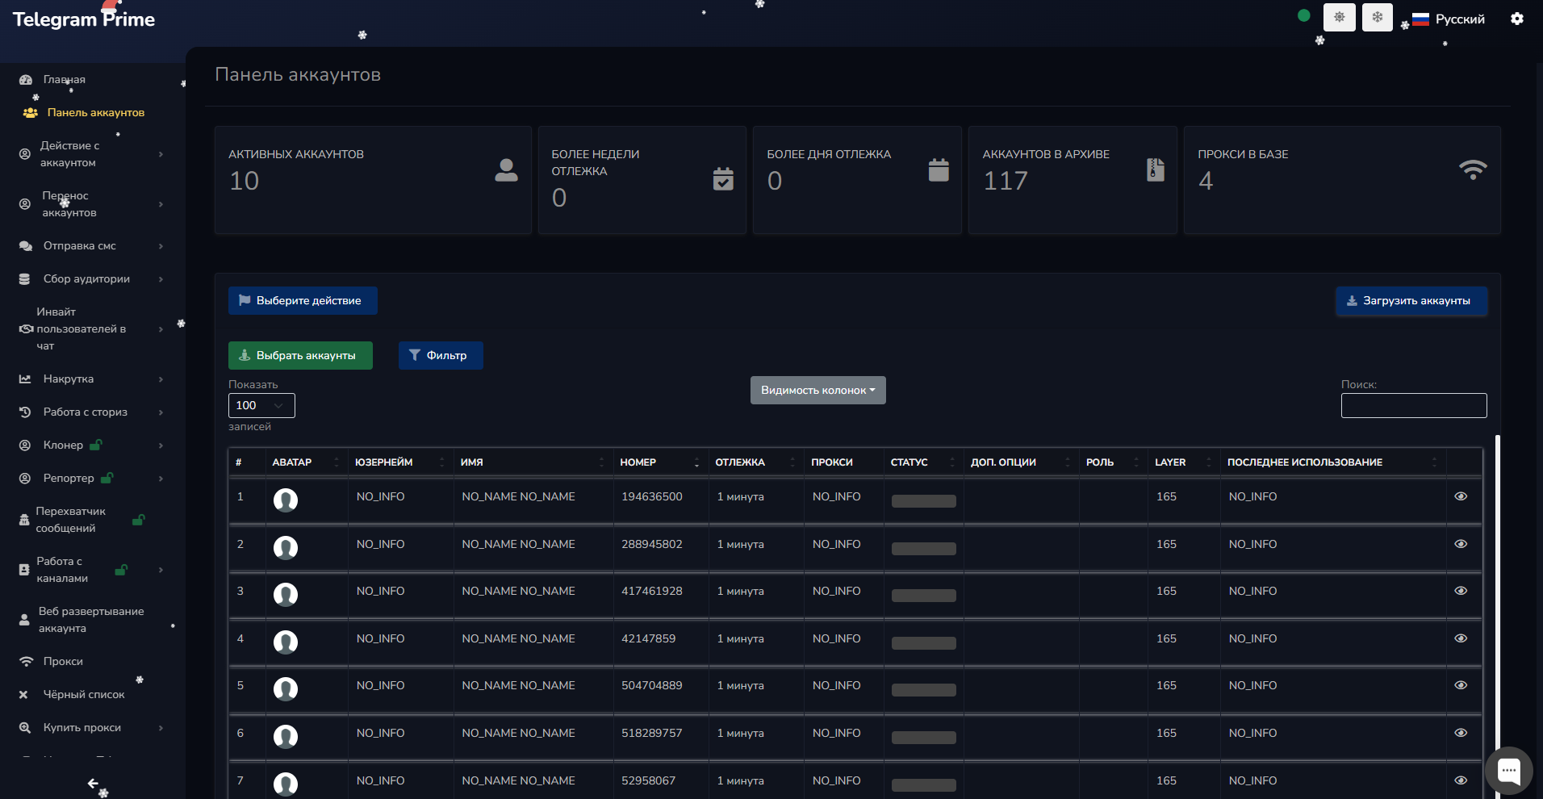
Task: Click status bar of account 194636500
Action: pyautogui.click(x=924, y=501)
